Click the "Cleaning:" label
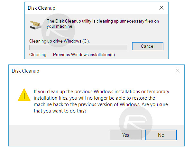This screenshot has height=148, width=193. (x=38, y=55)
